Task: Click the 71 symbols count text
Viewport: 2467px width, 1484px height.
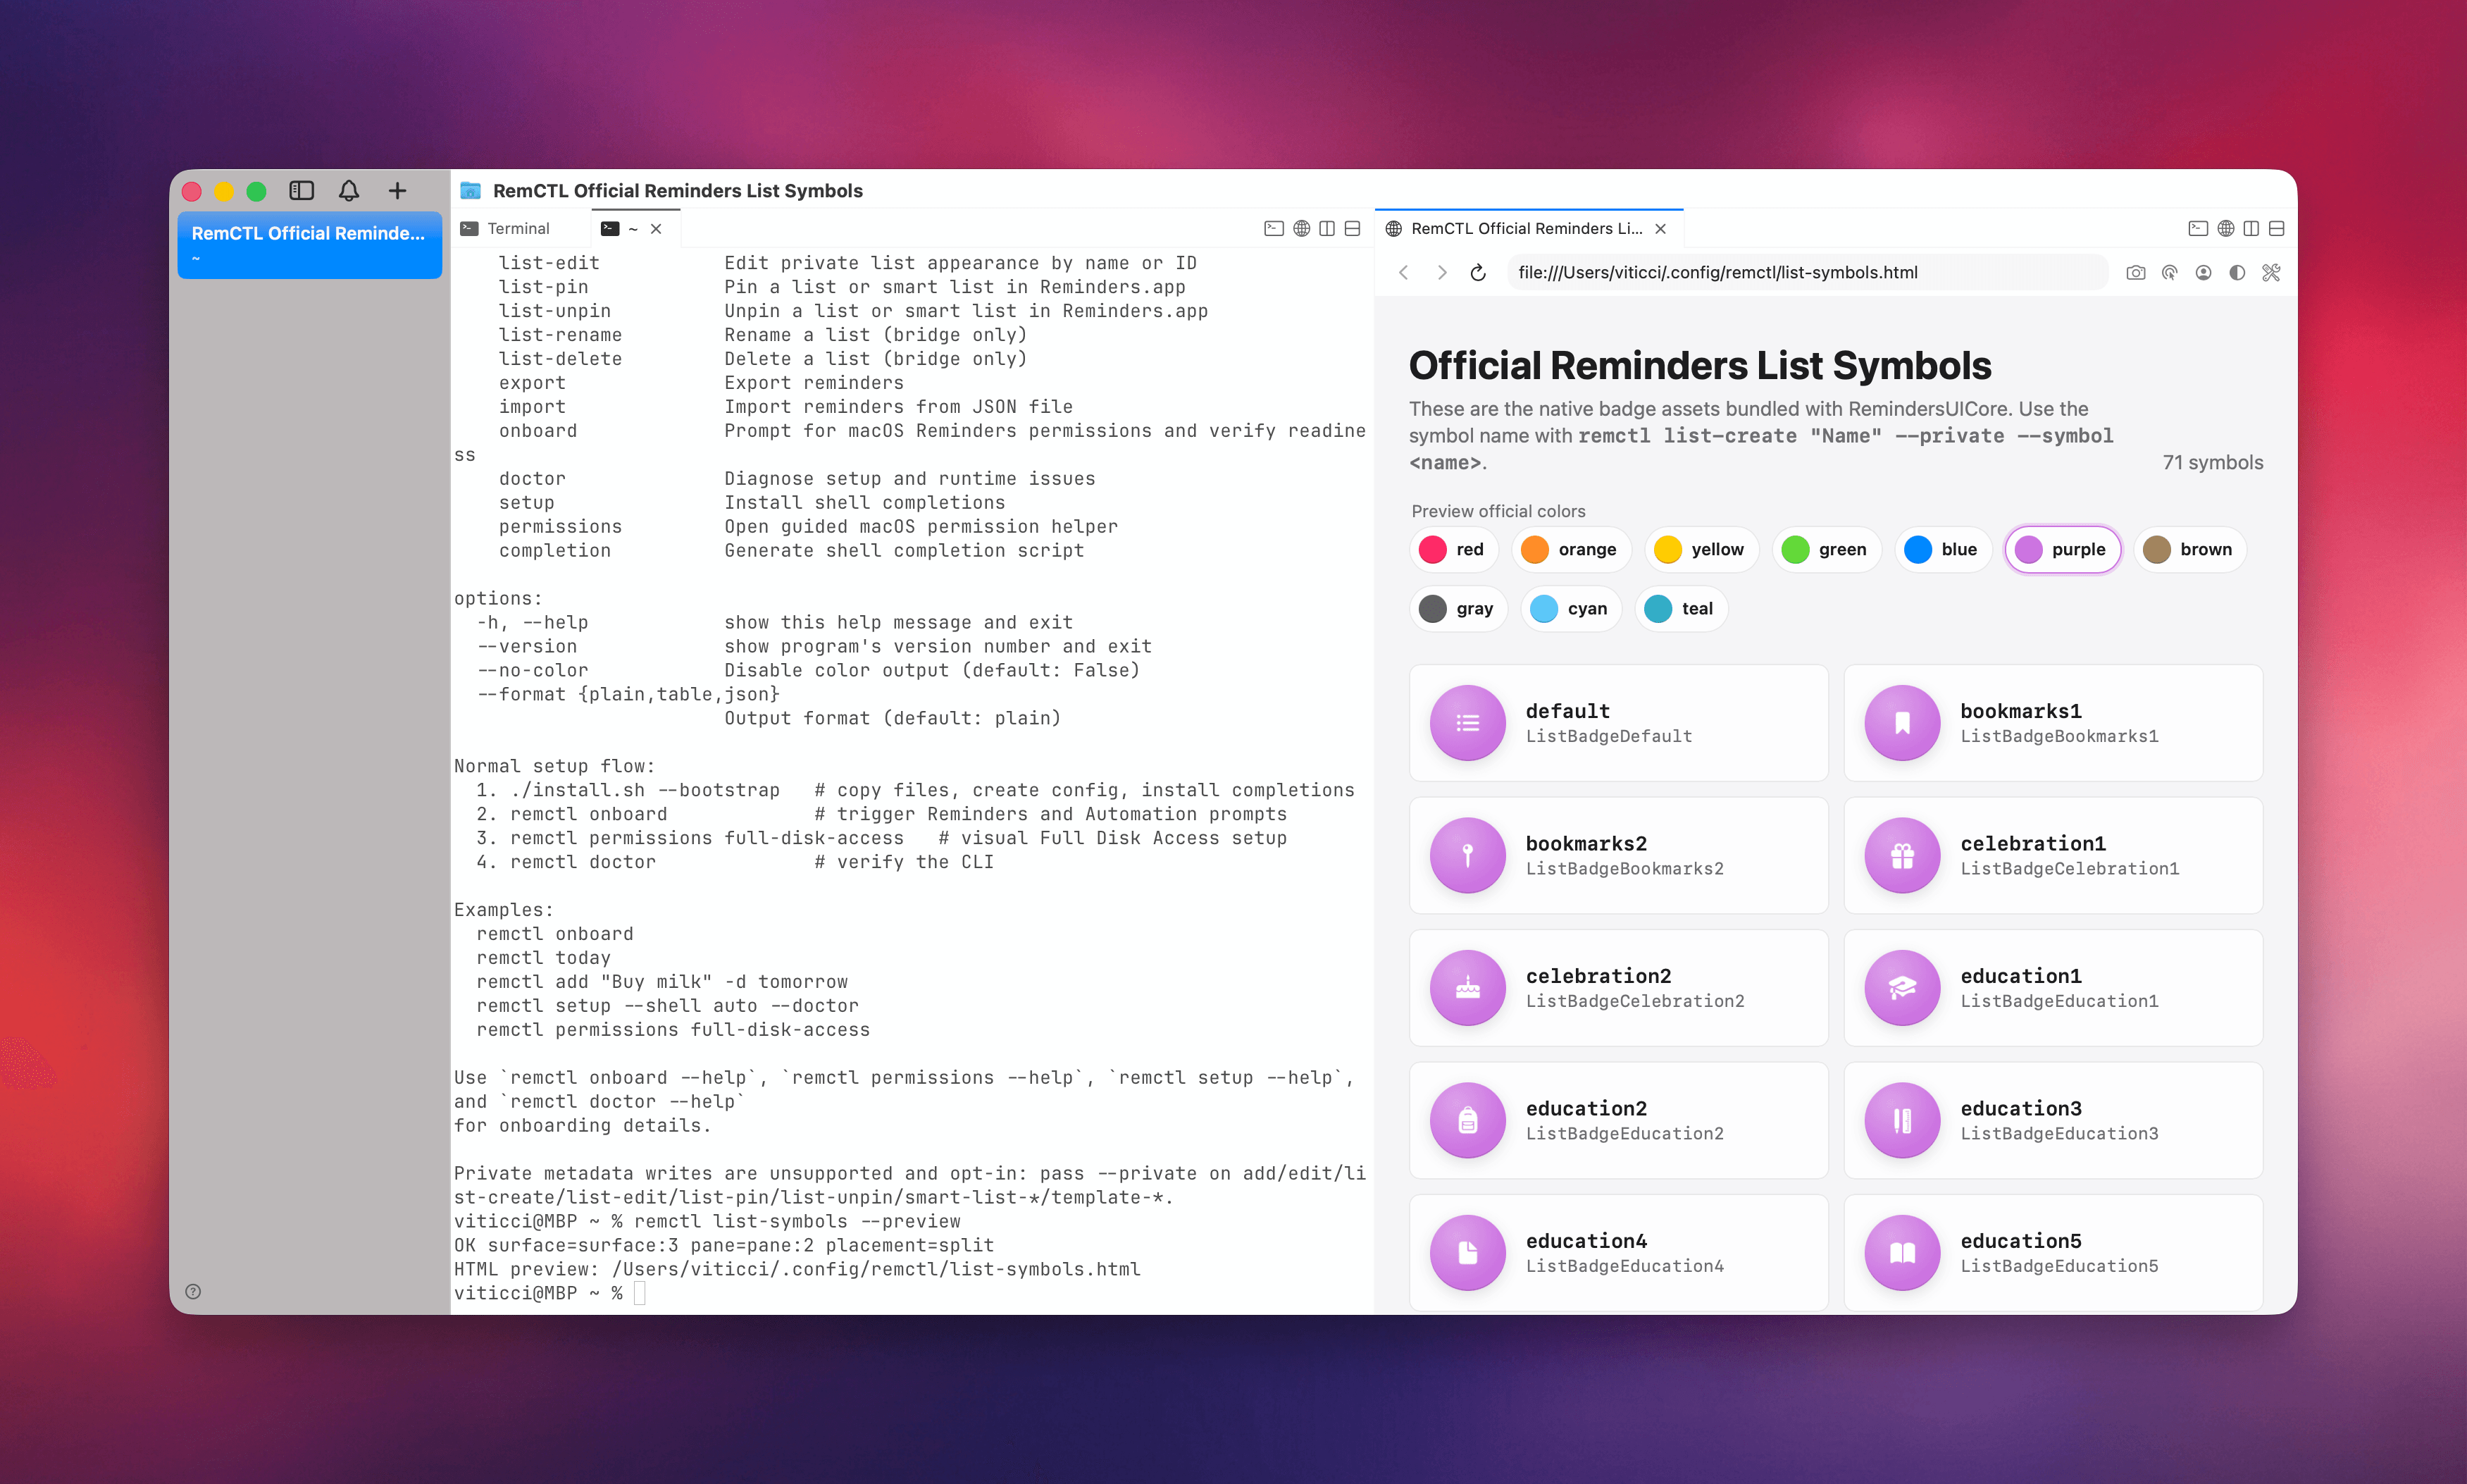Action: [x=2213, y=463]
